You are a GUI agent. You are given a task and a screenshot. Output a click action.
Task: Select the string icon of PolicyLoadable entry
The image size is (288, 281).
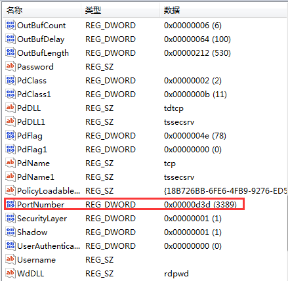coord(10,190)
